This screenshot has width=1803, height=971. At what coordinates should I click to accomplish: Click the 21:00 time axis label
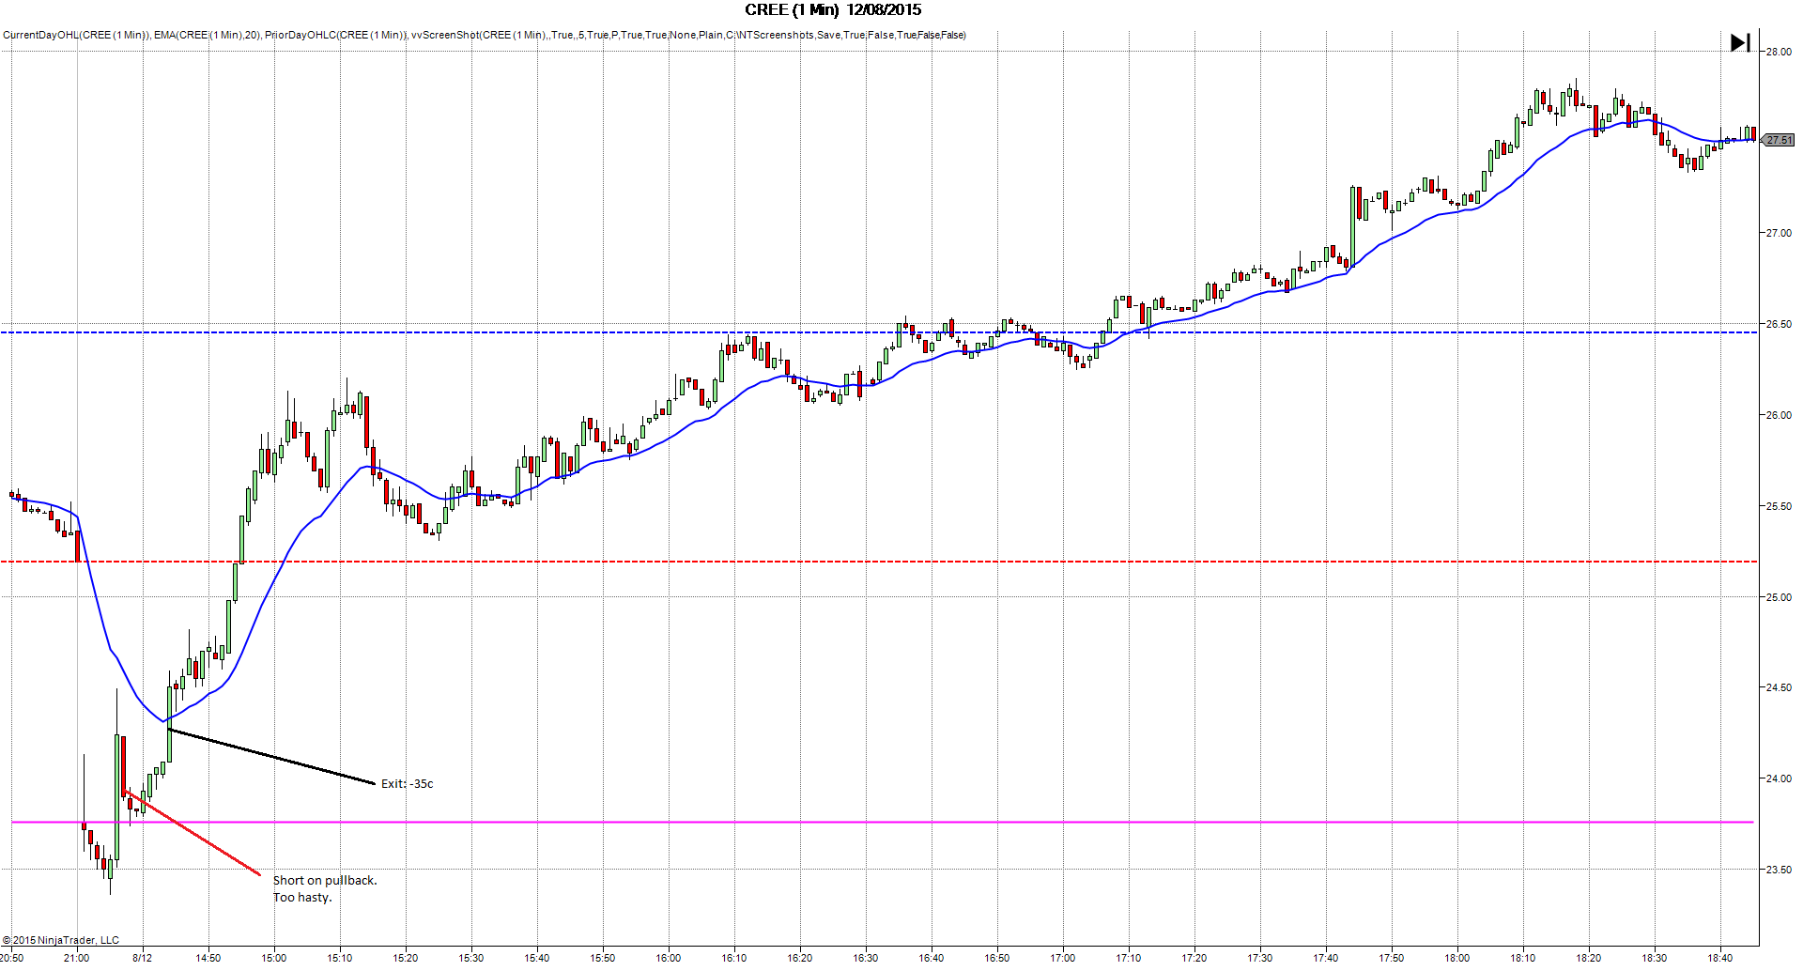coord(77,958)
